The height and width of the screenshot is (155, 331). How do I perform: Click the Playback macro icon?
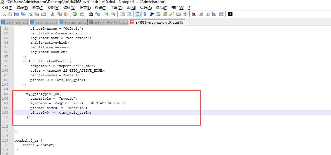[x=208, y=14]
